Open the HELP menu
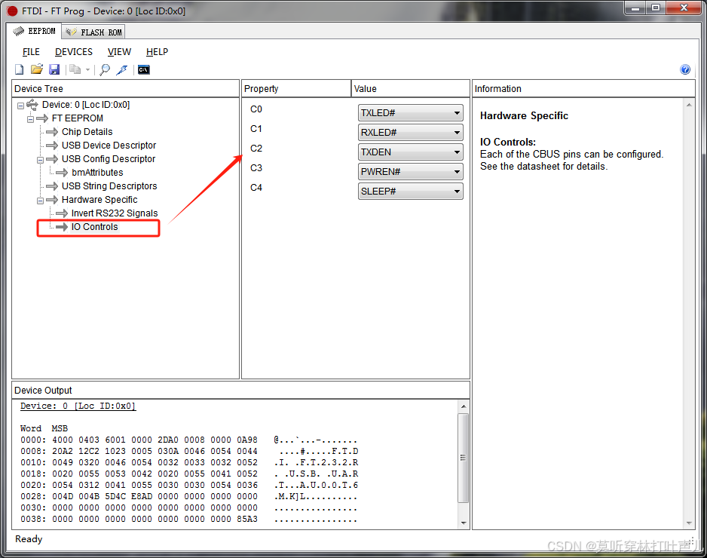The image size is (707, 558). click(x=157, y=52)
